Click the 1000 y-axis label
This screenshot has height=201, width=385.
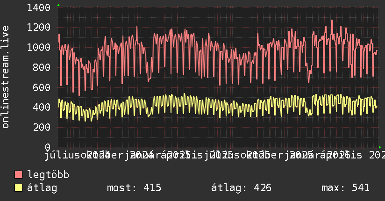[x=39, y=47]
